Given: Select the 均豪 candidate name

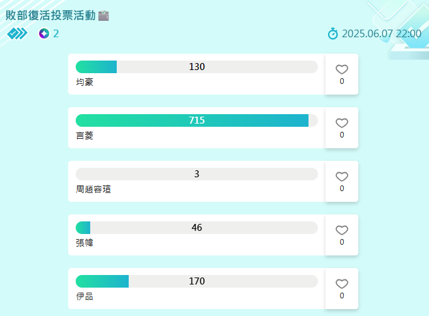Looking at the screenshot, I should [85, 82].
